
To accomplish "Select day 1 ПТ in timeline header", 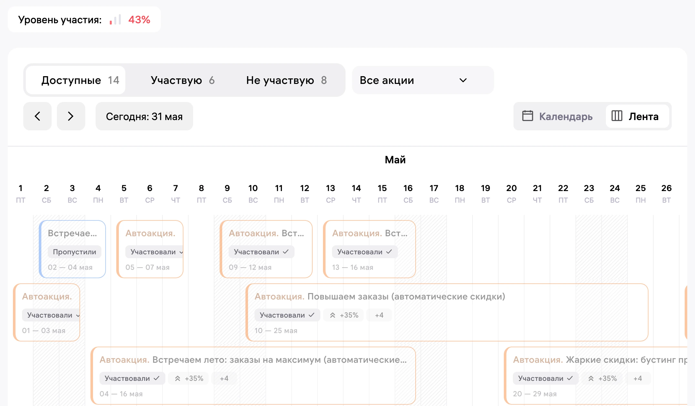I will click(x=20, y=194).
